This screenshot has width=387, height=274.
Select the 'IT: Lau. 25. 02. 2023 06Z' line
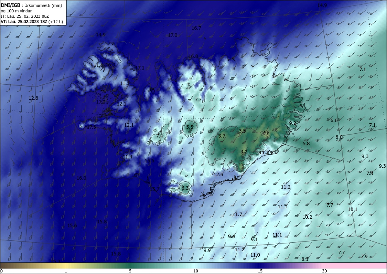coord(25,16)
